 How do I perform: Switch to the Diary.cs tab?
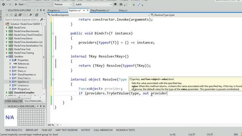(123, 10)
